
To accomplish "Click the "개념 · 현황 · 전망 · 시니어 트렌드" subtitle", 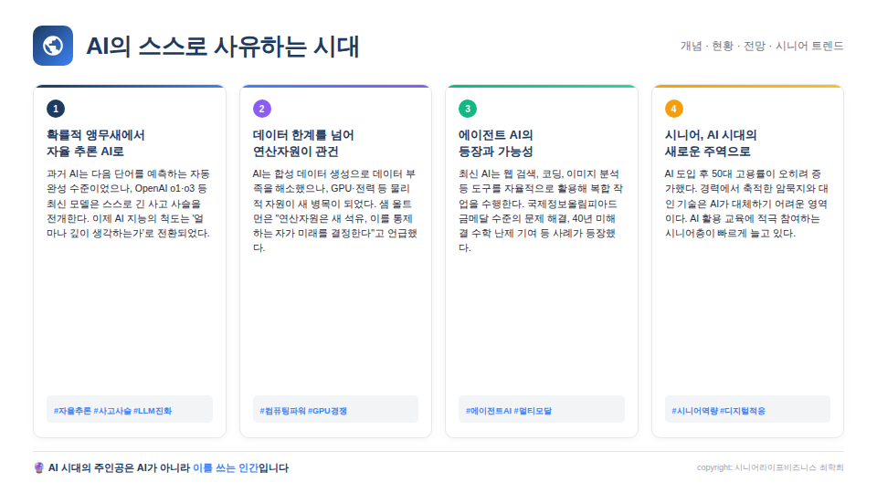I will pos(762,46).
